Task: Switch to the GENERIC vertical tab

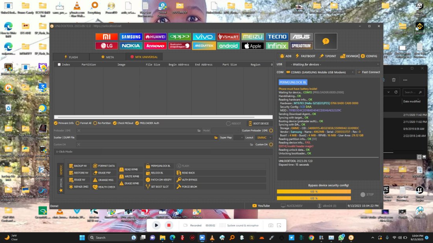Action: tap(61, 170)
